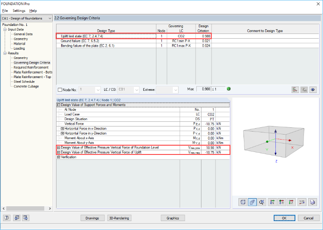Click the navigator horizontal scrollbar thumb
Screen dimensions: 323x230
25,208
